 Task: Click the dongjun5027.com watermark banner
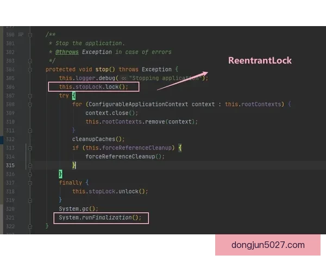coord(268,245)
